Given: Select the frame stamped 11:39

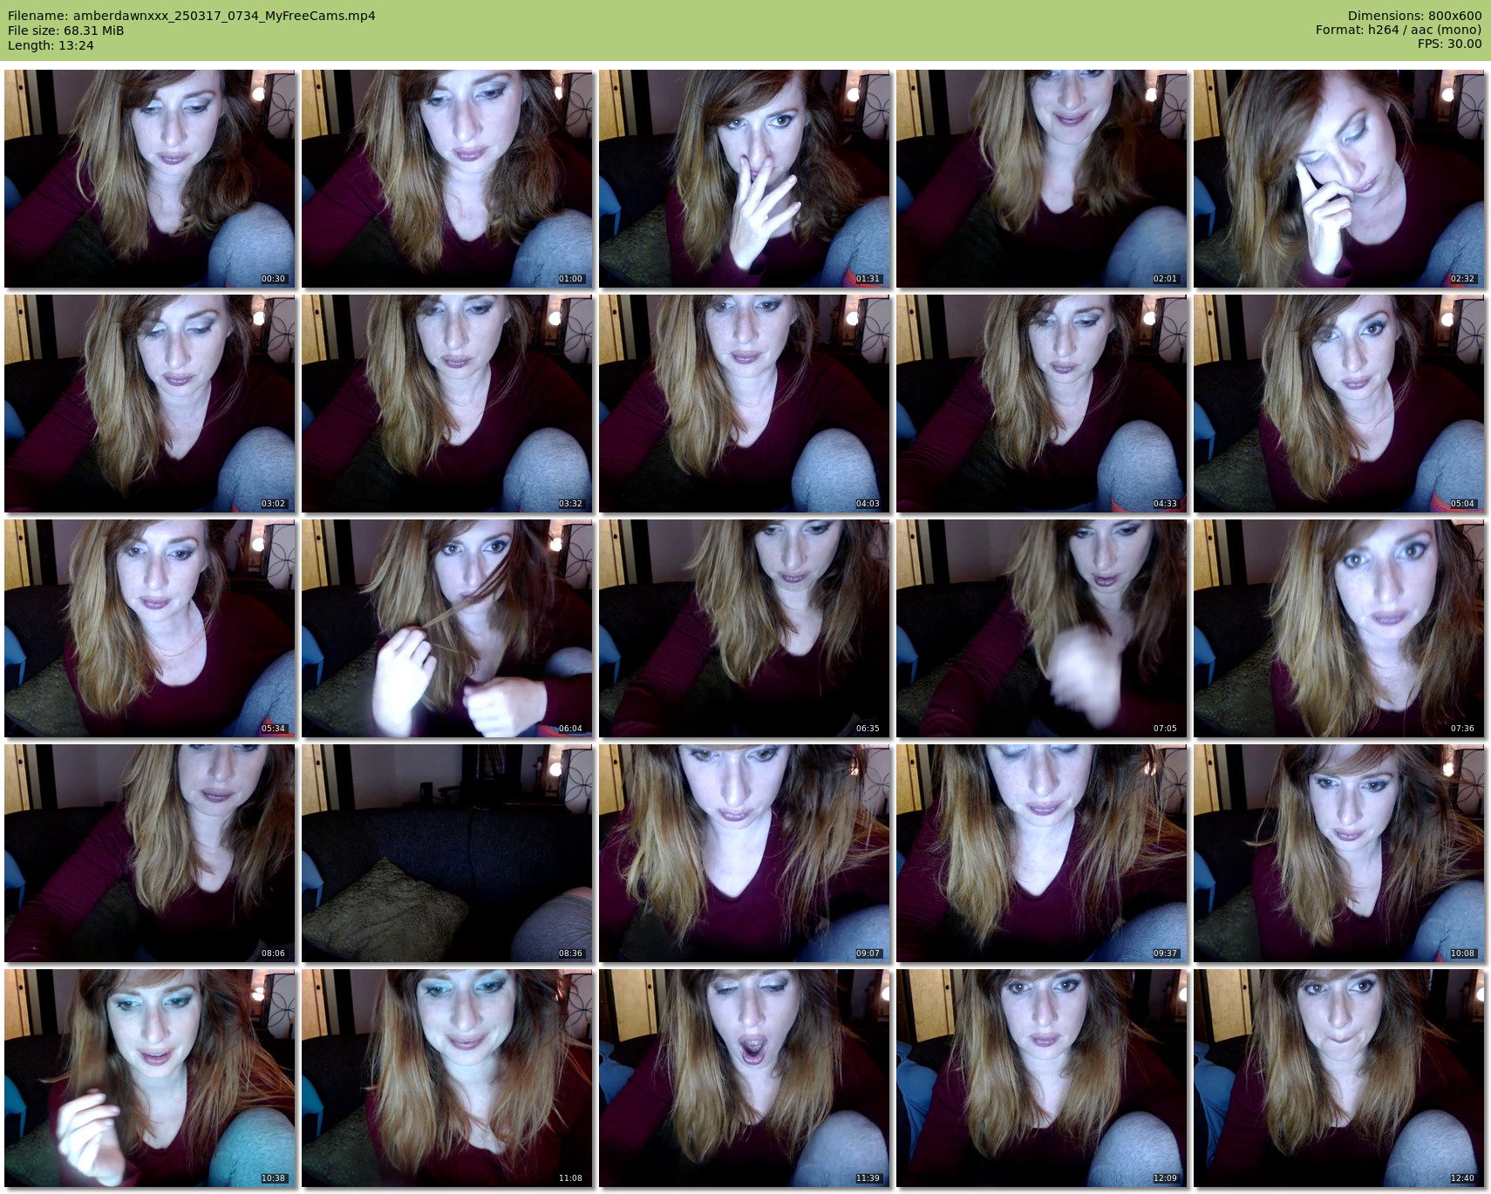Looking at the screenshot, I should 745,1078.
